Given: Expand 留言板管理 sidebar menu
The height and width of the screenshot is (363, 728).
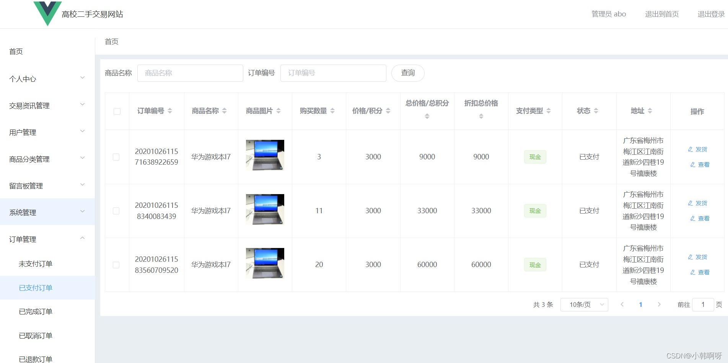Looking at the screenshot, I should click(x=47, y=186).
